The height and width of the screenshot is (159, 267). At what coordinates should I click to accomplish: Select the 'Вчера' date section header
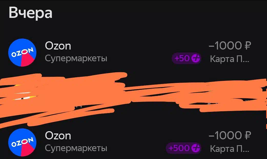coord(30,13)
